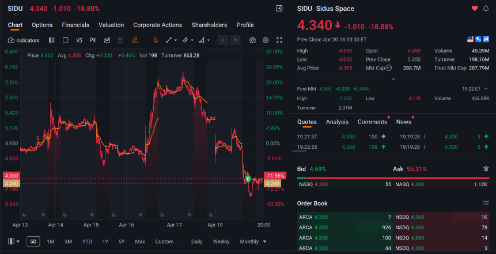
Task: Set a price alert with bell icon
Action: pos(486,9)
